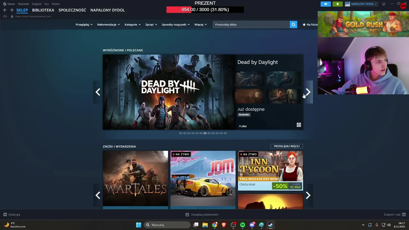Image resolution: width=409 pixels, height=230 pixels.
Task: Switch to Big Picture mode monitor icon
Action: coord(384,4)
